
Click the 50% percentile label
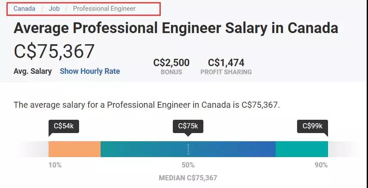click(x=188, y=165)
